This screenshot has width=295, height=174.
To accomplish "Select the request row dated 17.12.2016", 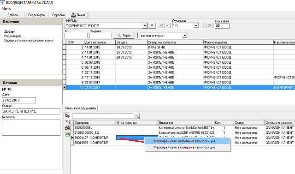I will 179,78.
